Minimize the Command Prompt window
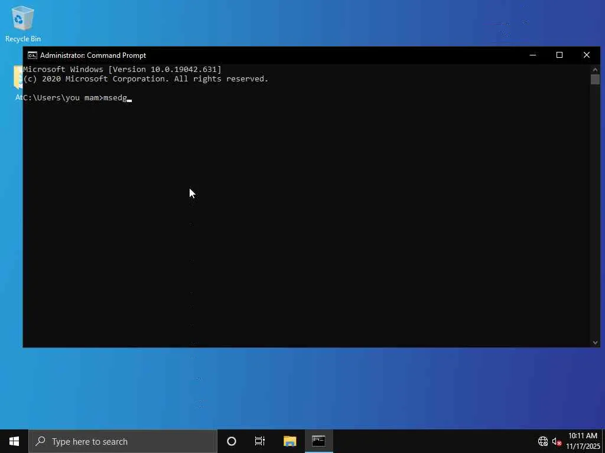Image resolution: width=605 pixels, height=453 pixels. (533, 55)
